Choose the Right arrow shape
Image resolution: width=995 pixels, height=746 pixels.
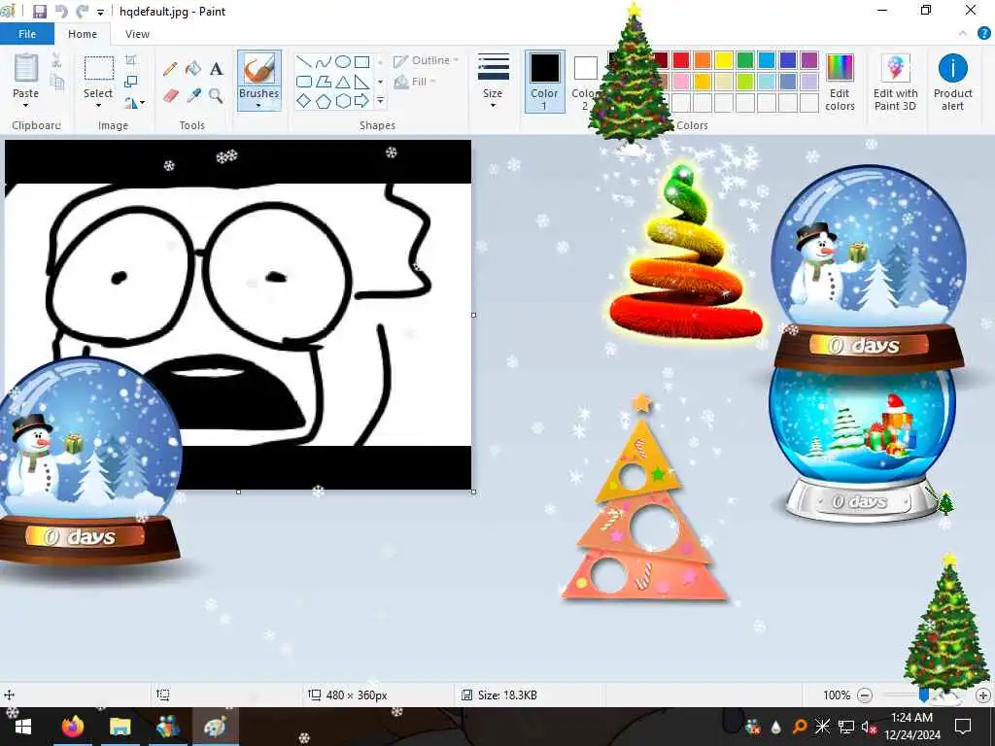click(361, 101)
